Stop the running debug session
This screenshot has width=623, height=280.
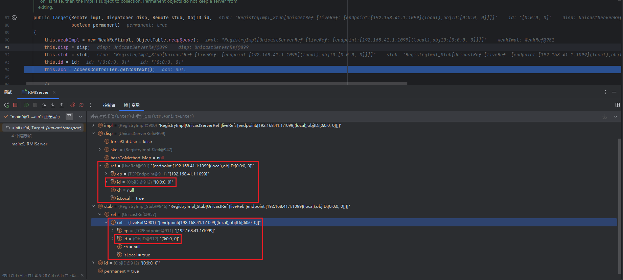tap(15, 105)
